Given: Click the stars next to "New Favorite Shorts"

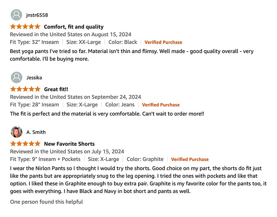Looking at the screenshot, I should pyautogui.click(x=25, y=144).
